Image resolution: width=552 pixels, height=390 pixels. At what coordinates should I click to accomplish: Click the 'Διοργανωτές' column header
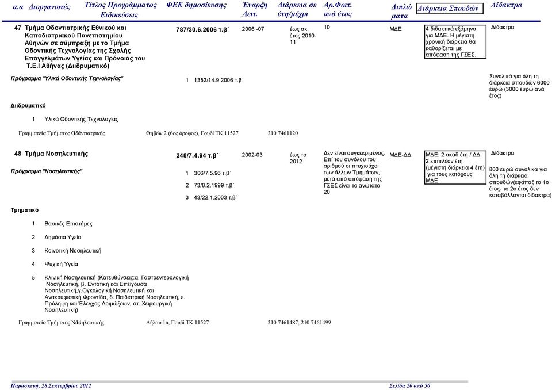click(49, 7)
